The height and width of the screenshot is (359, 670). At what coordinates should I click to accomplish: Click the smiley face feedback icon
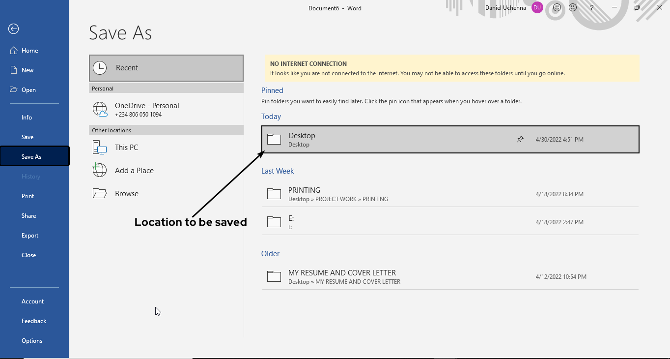point(557,8)
